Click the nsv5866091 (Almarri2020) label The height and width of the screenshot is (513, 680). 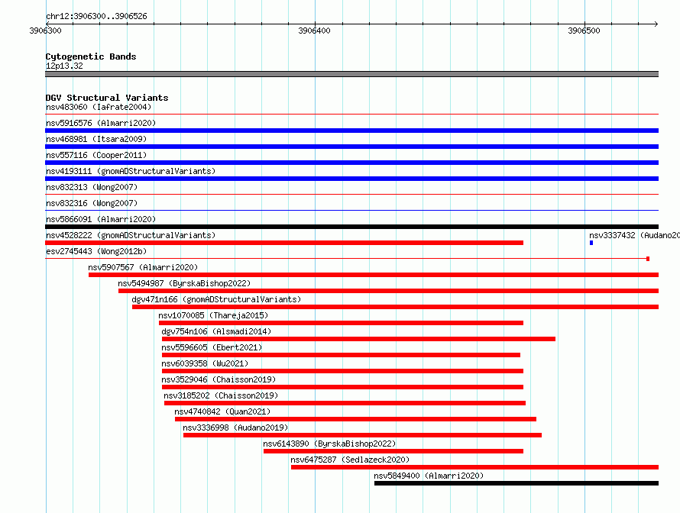click(x=101, y=219)
